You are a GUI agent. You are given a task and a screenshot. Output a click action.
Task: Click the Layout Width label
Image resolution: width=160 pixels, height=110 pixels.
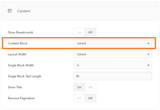(17, 54)
